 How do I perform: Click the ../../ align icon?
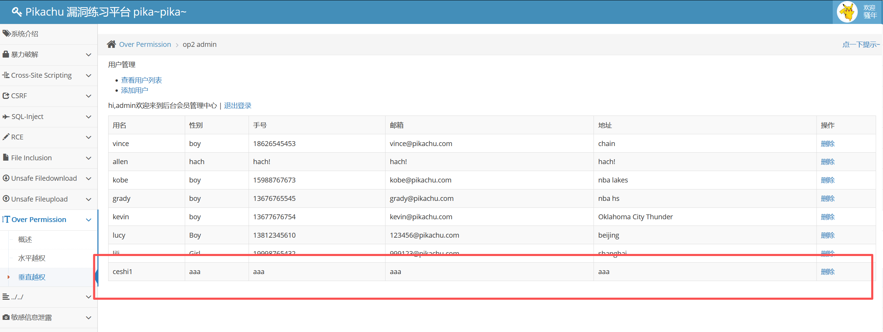tap(6, 297)
